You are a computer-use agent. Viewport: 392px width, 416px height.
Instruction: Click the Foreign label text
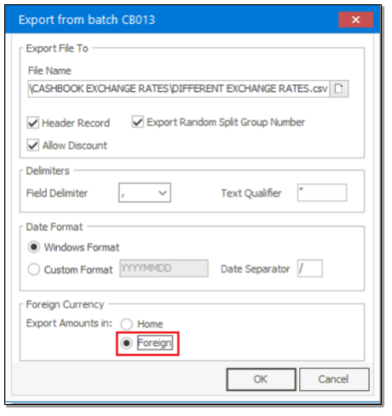coord(155,343)
